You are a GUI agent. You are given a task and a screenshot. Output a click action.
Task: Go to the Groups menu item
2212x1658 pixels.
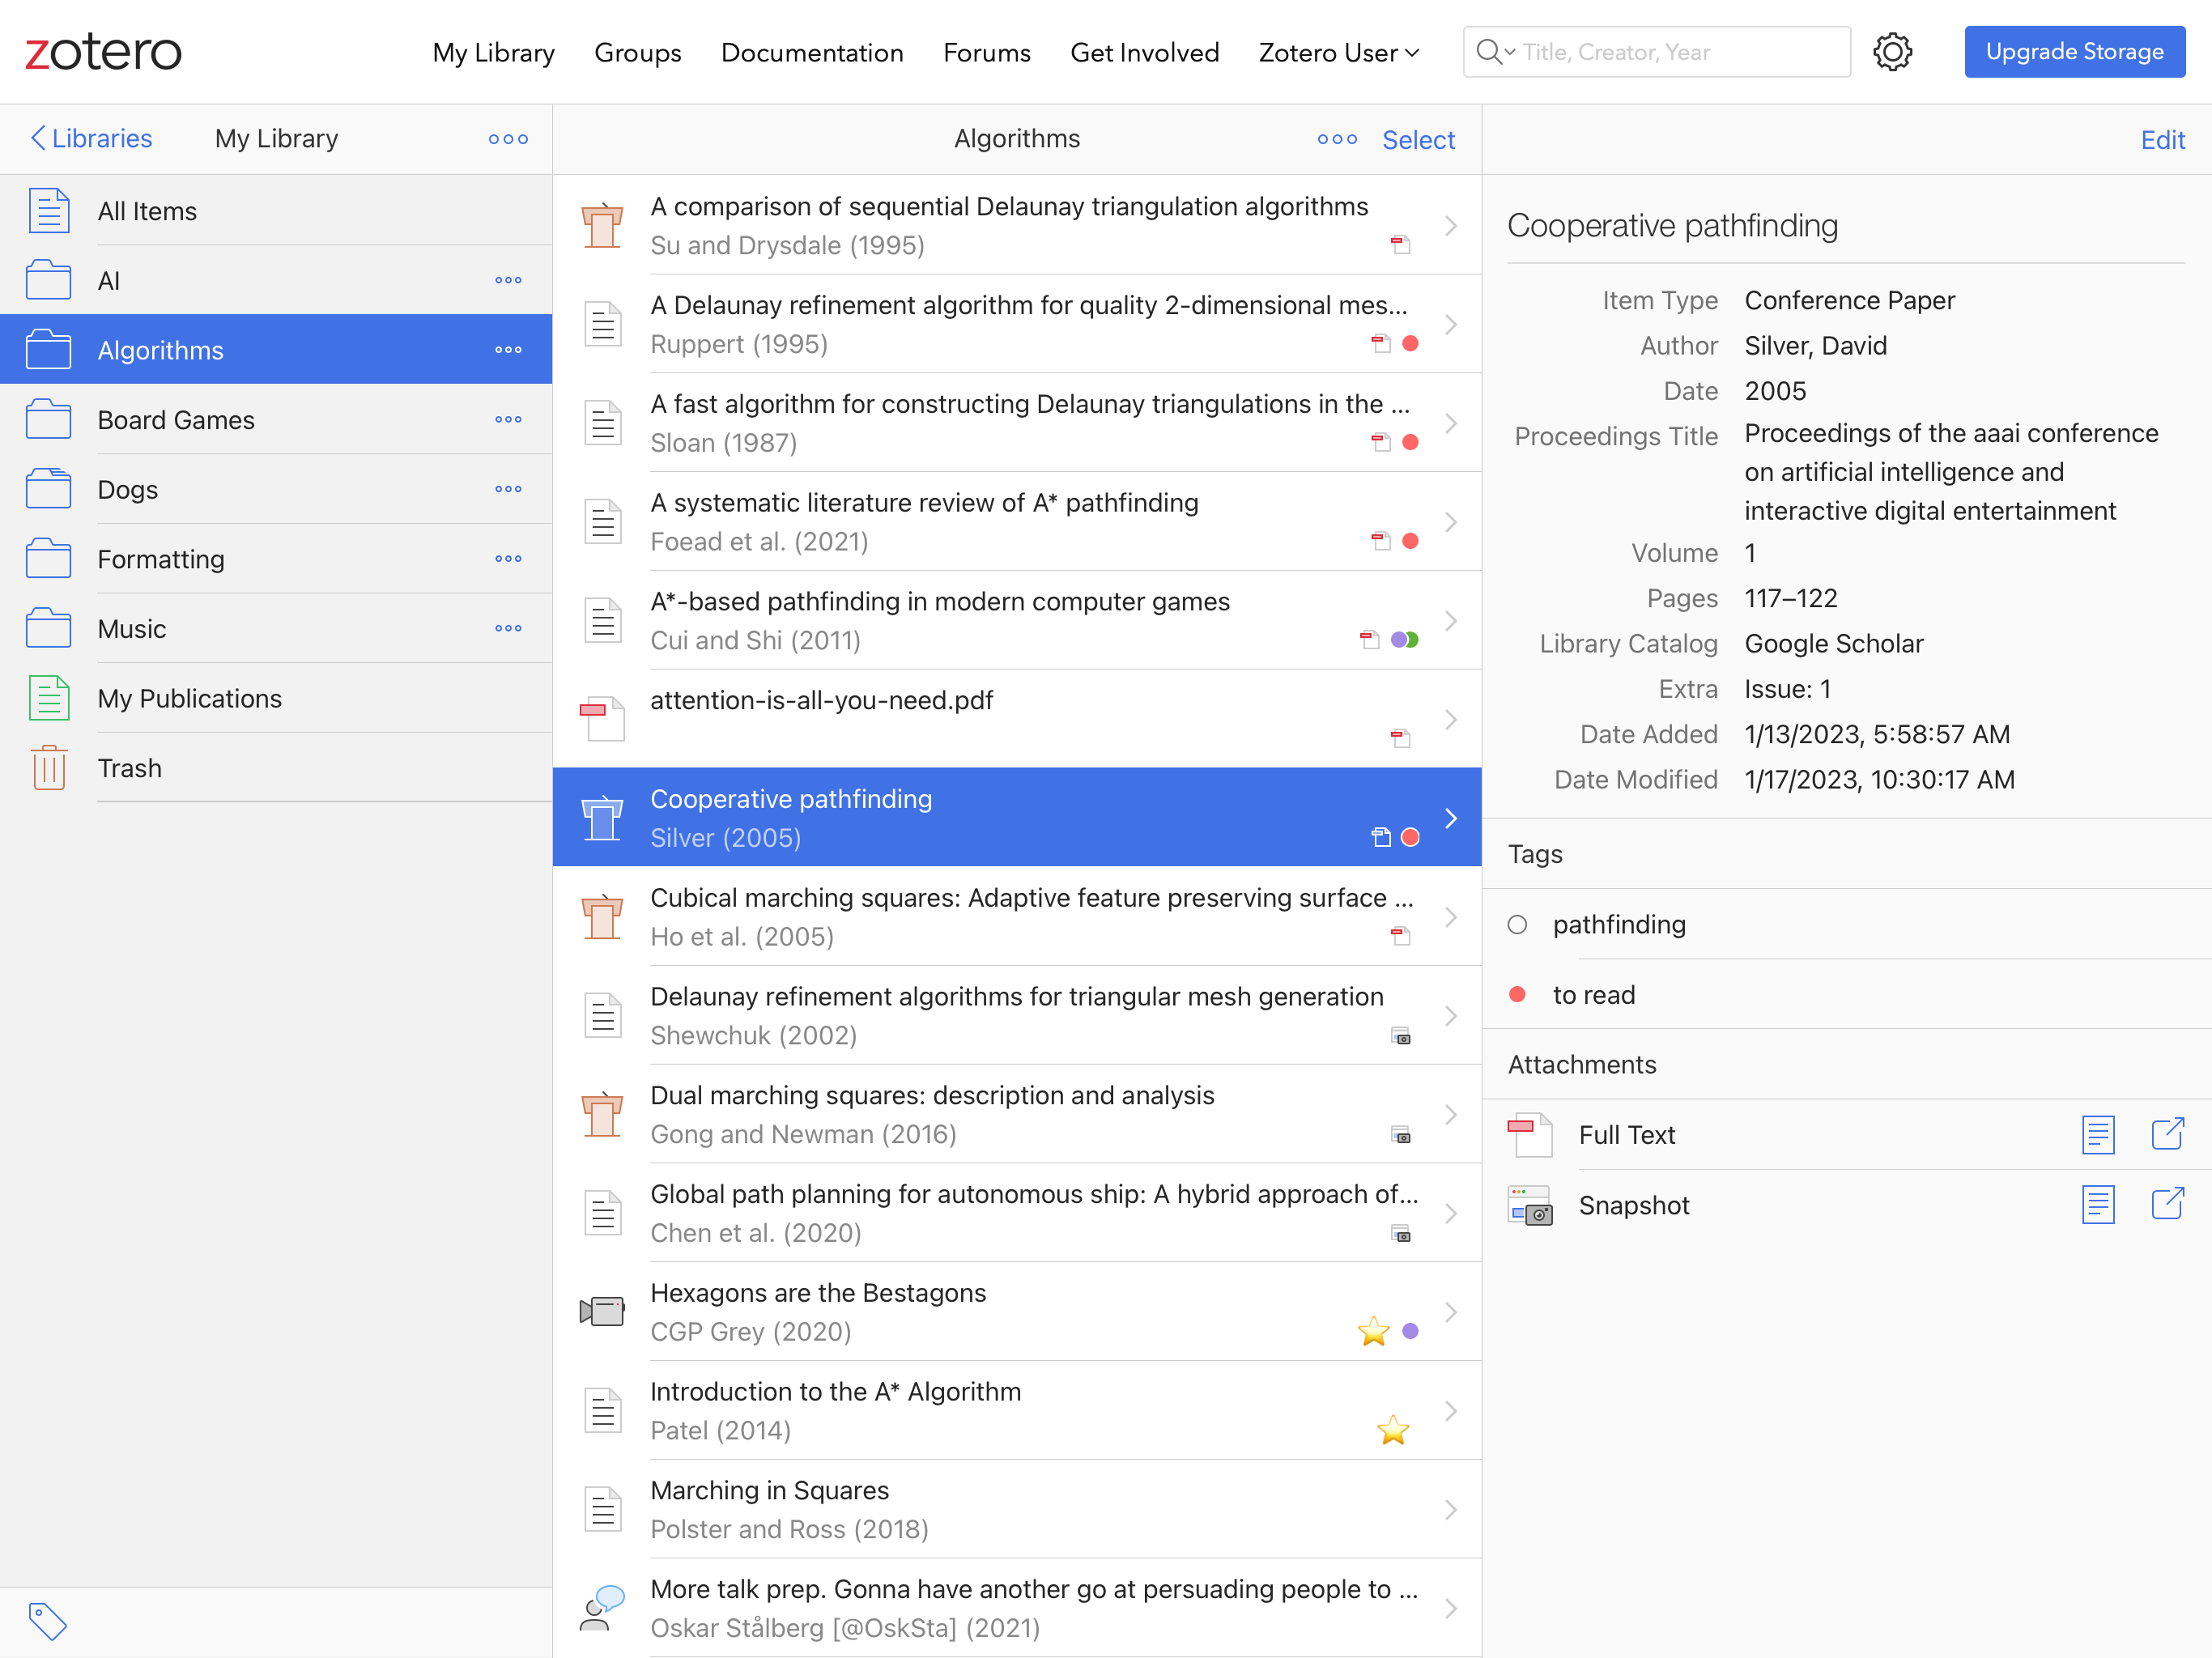pyautogui.click(x=637, y=53)
